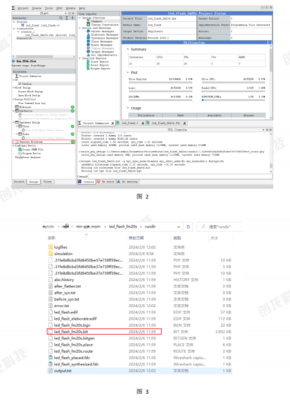
Task: Select the Console tab
Action: [86, 182]
